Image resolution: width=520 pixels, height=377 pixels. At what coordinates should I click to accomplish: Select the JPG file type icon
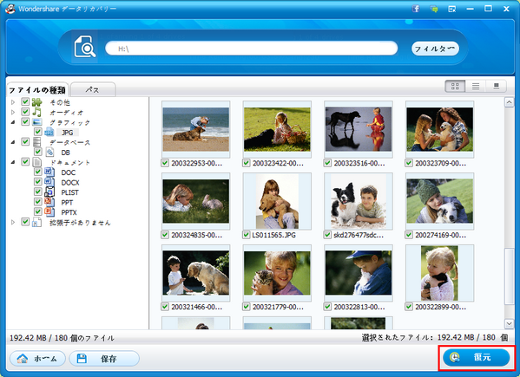(x=49, y=133)
